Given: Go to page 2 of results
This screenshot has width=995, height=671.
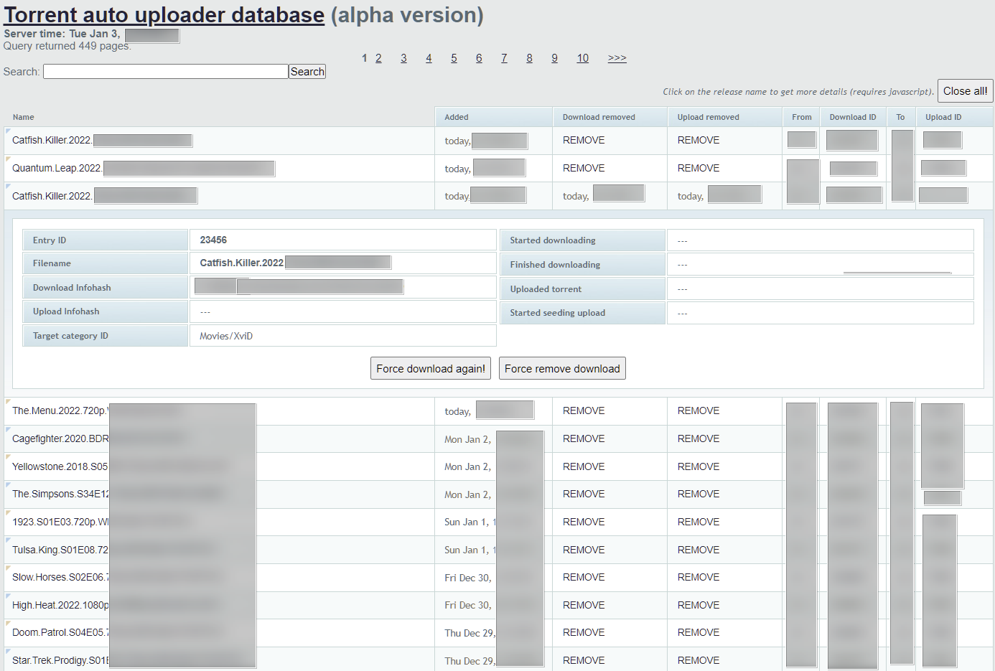Looking at the screenshot, I should 378,58.
